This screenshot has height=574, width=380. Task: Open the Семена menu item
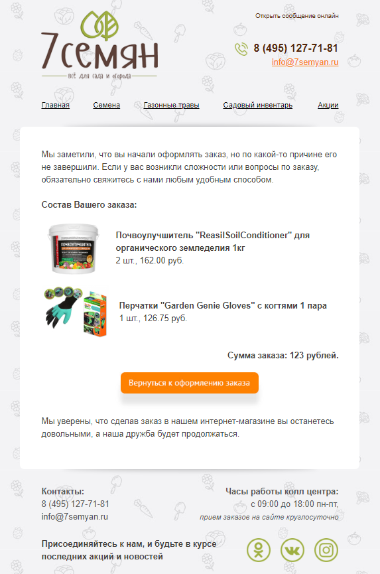click(x=106, y=105)
